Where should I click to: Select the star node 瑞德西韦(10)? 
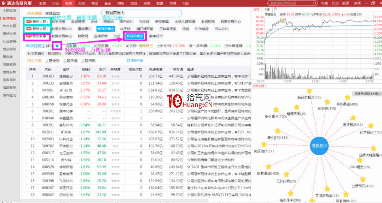click(x=297, y=107)
